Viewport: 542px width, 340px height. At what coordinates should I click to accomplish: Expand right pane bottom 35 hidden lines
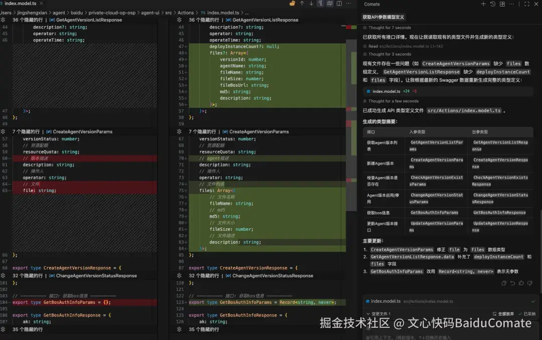179,329
